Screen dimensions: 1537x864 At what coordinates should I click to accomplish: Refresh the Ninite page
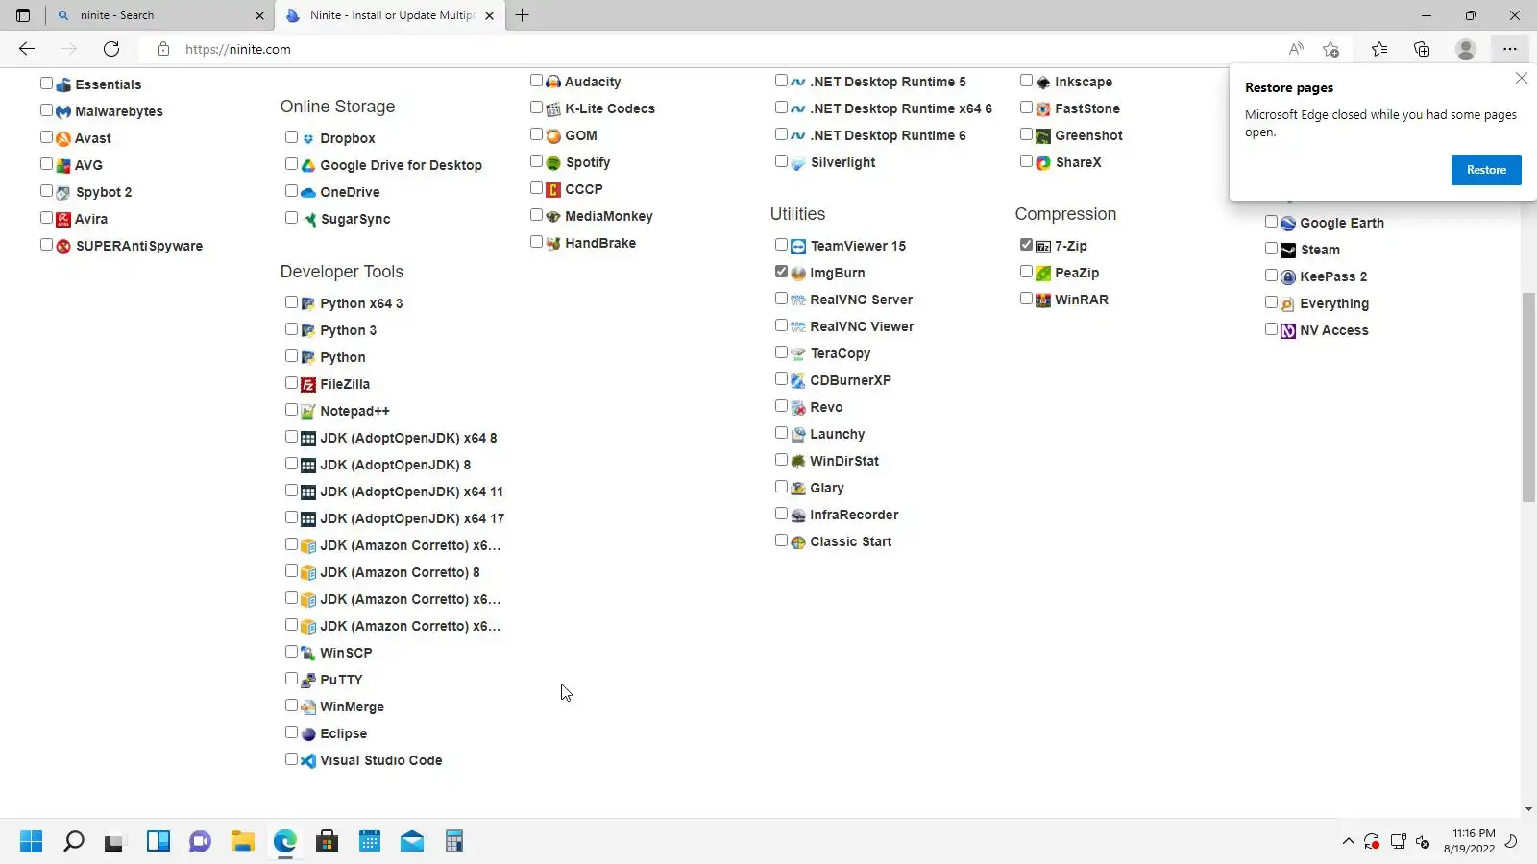click(x=111, y=49)
